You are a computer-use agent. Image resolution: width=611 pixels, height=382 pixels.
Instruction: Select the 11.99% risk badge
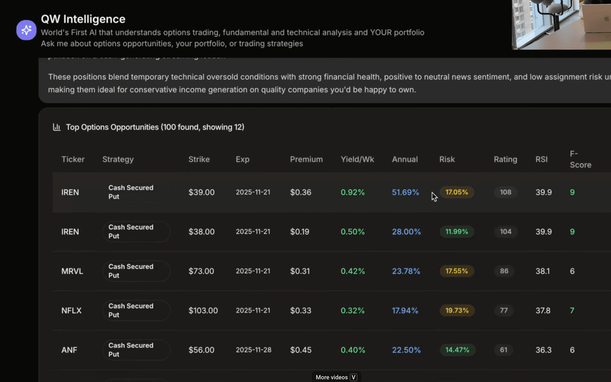[457, 231]
